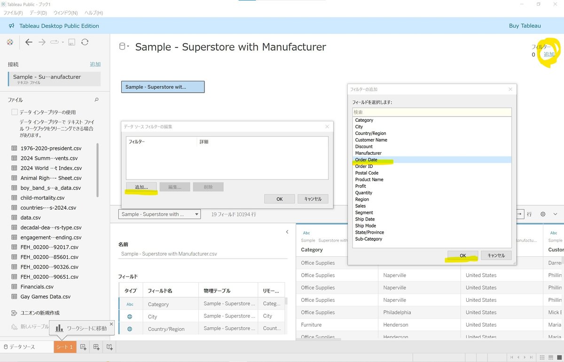
Task: Click the search field in Add Filter dialog
Action: point(432,112)
